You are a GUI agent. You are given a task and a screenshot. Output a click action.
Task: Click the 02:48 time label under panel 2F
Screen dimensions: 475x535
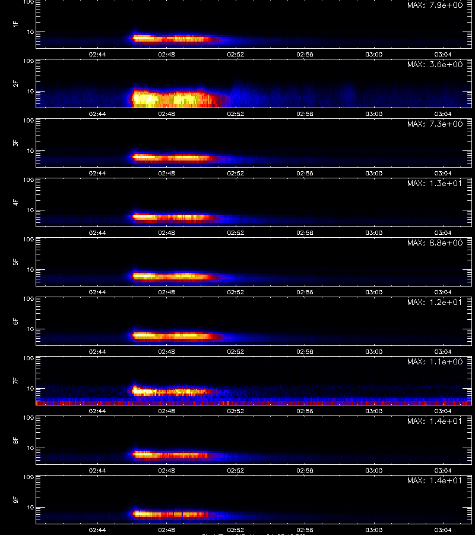pos(166,114)
